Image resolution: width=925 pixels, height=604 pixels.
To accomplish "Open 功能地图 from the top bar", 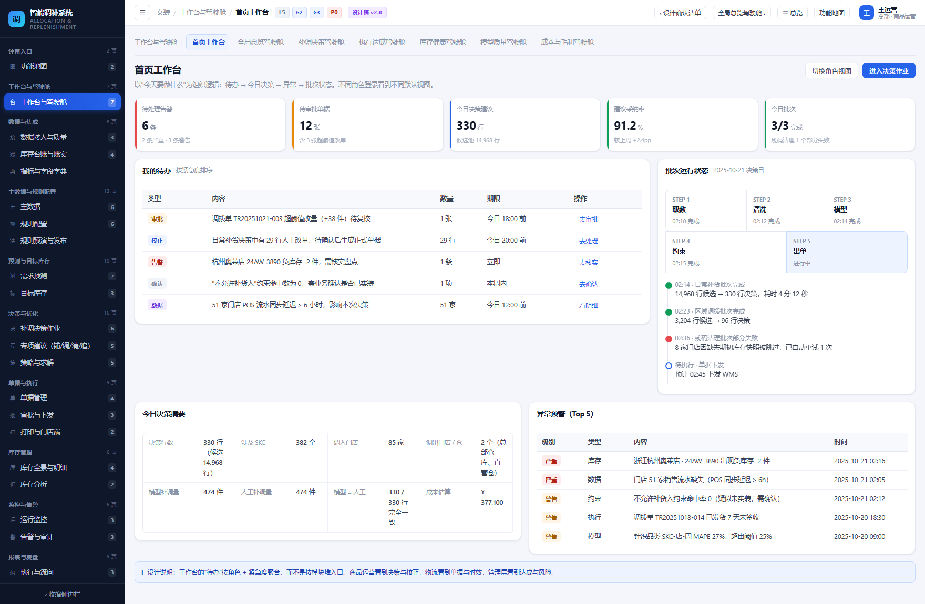I will click(832, 13).
